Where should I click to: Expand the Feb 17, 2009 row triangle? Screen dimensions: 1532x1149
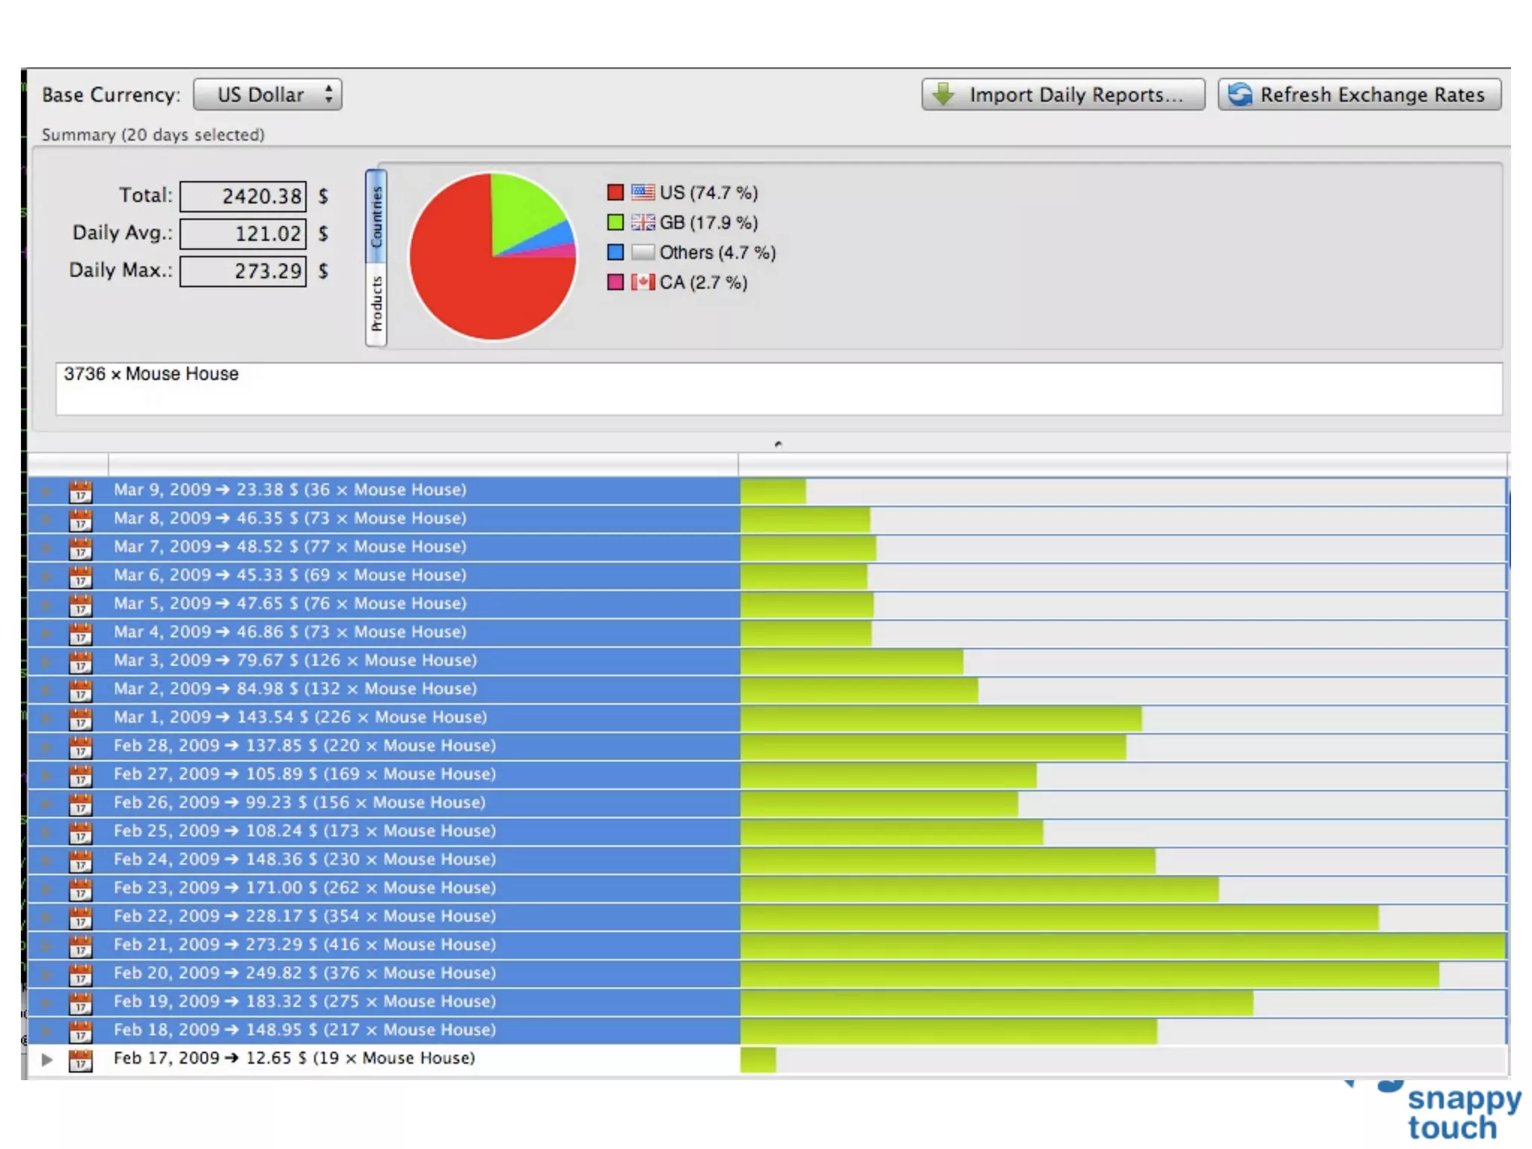[47, 1059]
